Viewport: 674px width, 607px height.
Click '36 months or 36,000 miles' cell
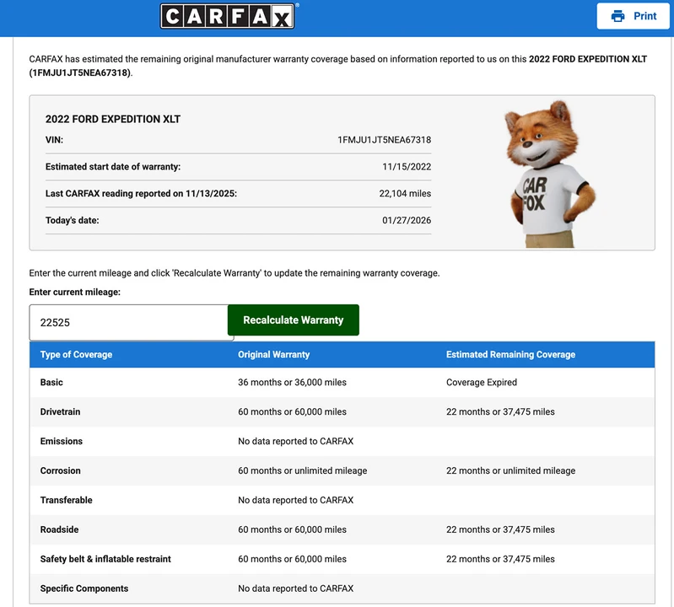293,383
